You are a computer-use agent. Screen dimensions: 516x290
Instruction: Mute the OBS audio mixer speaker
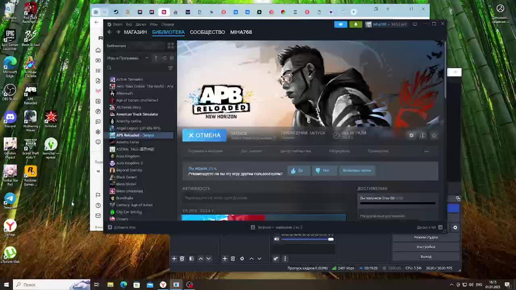[277, 239]
